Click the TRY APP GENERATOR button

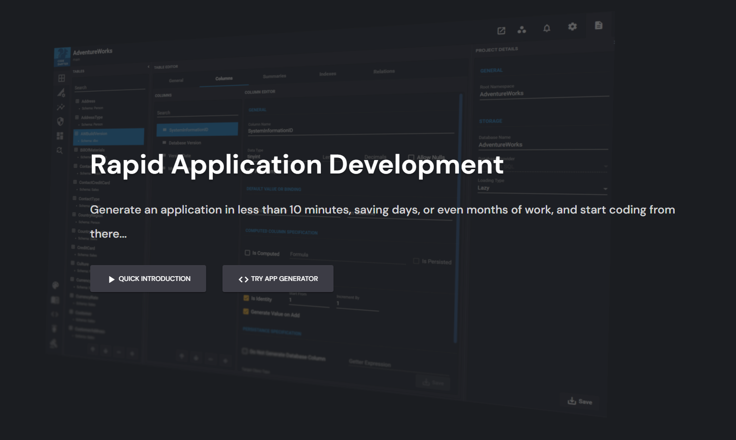(278, 279)
